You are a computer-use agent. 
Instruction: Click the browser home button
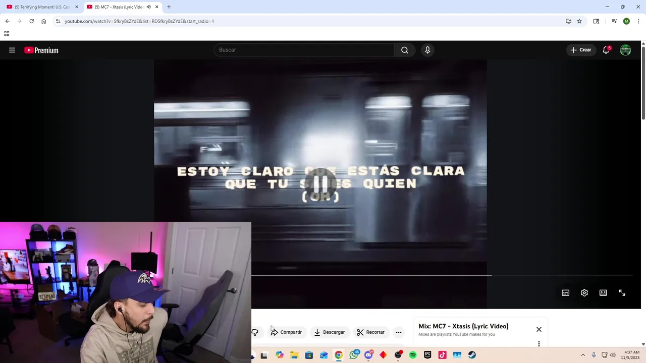43,21
